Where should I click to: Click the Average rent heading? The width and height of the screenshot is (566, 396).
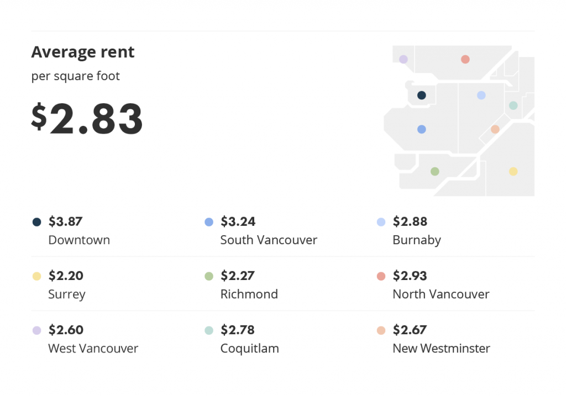click(x=83, y=52)
